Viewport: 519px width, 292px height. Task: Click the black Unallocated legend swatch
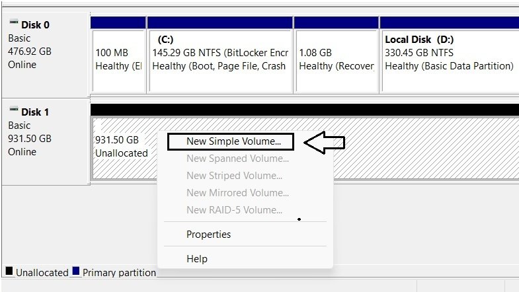pyautogui.click(x=9, y=271)
